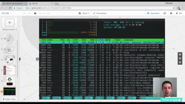Click the browser forward arrow

coord(6,8)
